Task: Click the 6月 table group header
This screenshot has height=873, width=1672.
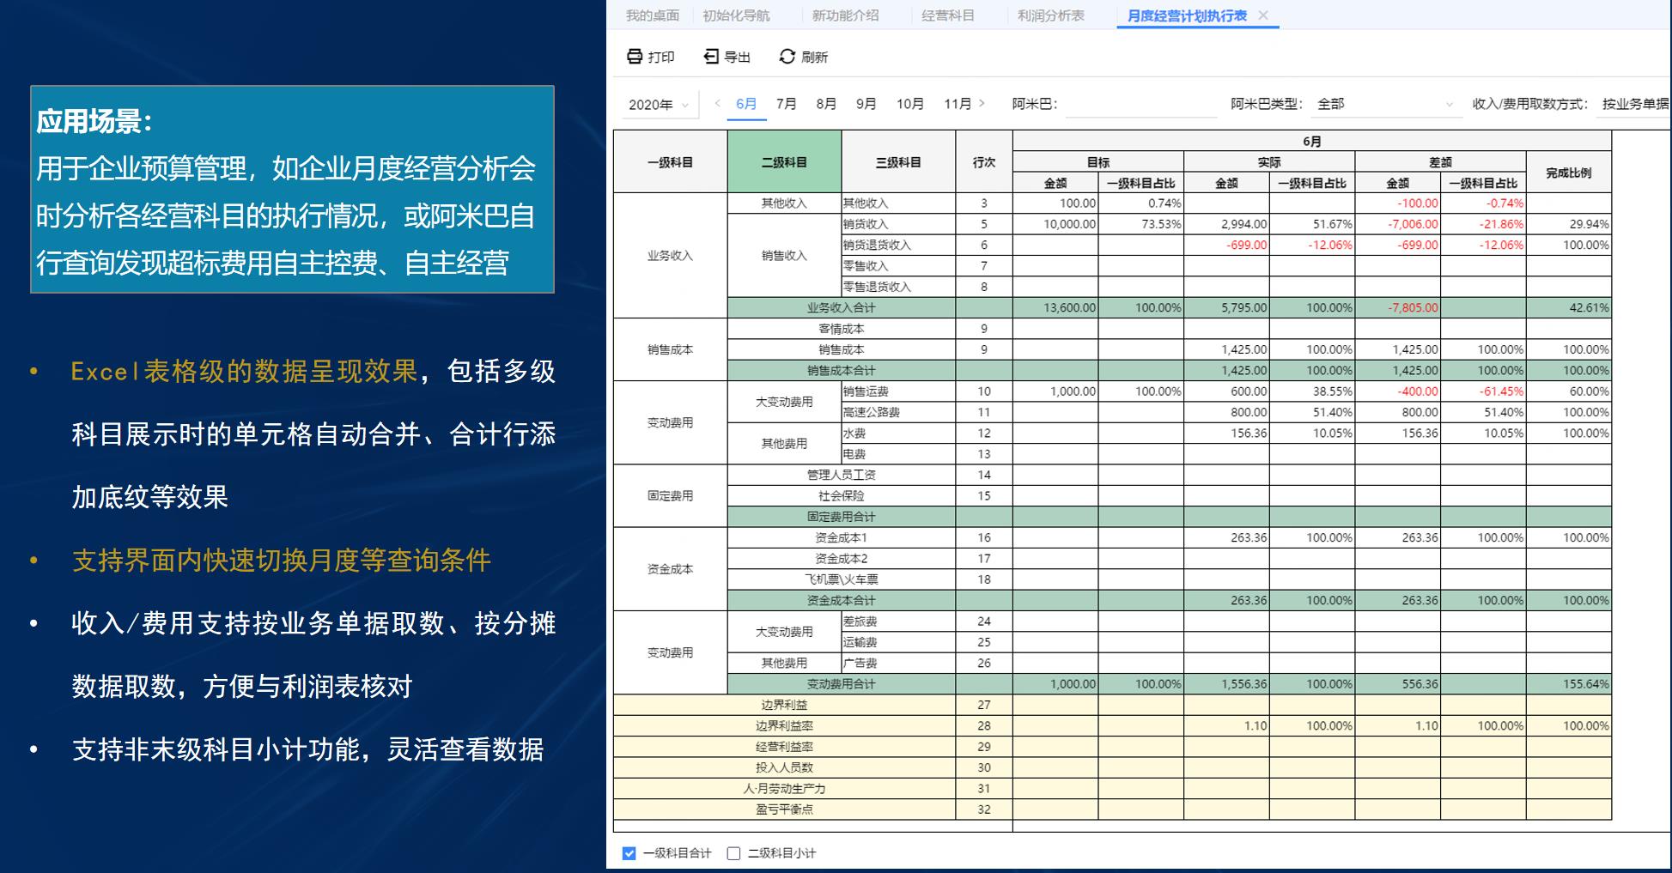Action: click(x=1311, y=142)
